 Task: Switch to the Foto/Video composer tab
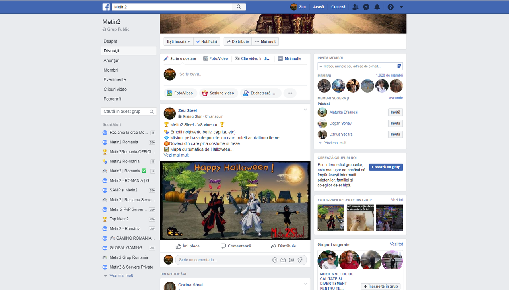point(216,58)
